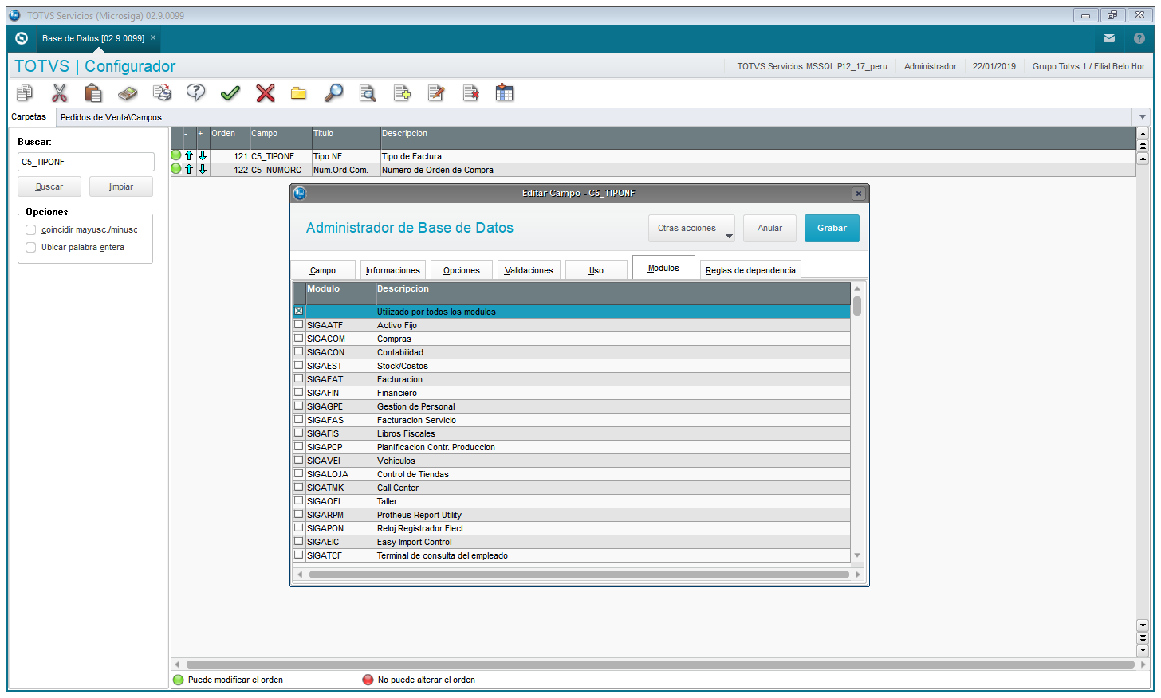Click green status dot of C5_NUMORC row
This screenshot has width=1161, height=698.
(x=176, y=169)
